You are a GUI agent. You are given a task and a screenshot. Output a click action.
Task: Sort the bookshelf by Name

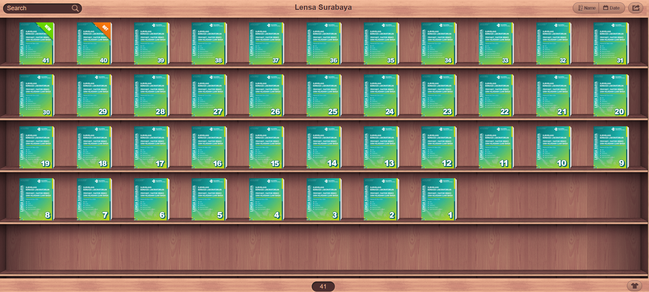click(x=586, y=8)
